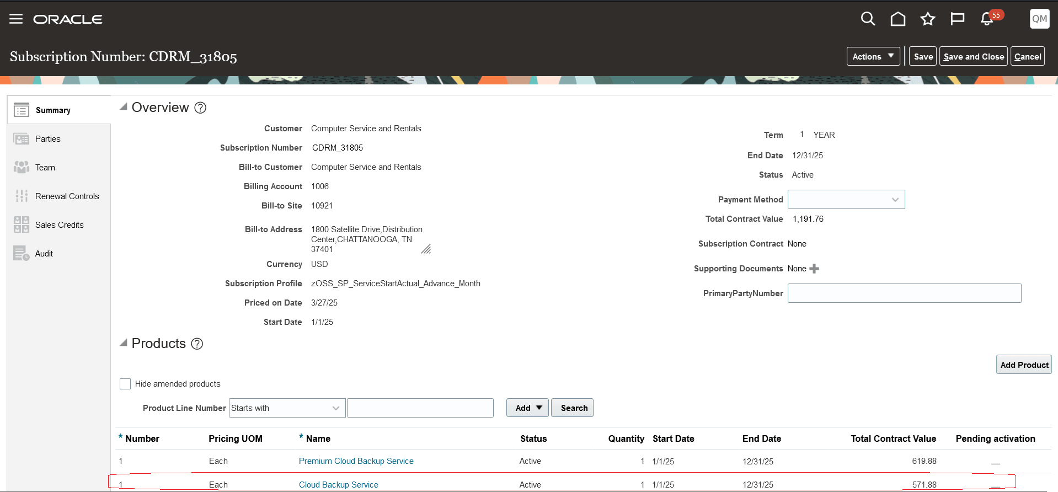This screenshot has width=1058, height=492.
Task: Click the Billing Account value 1006
Action: (x=320, y=186)
